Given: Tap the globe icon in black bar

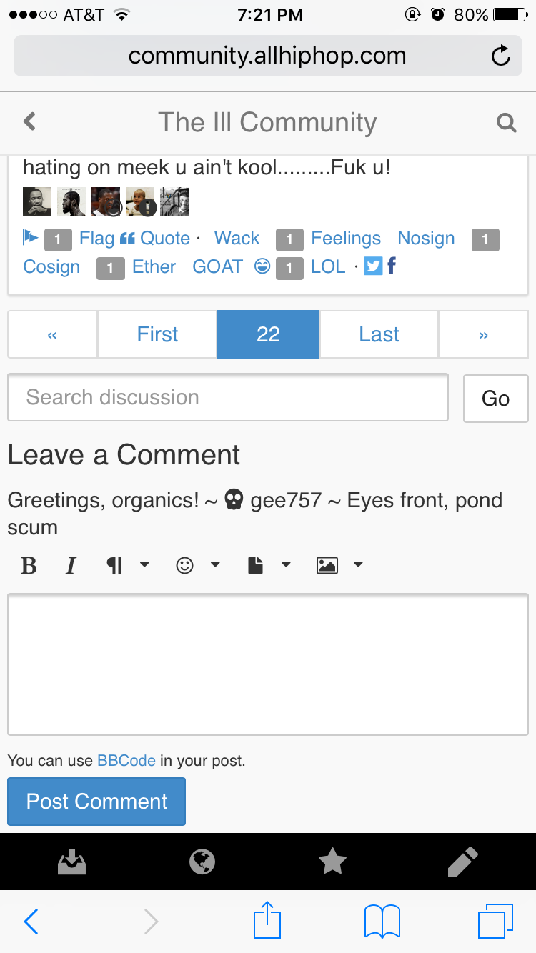Looking at the screenshot, I should pyautogui.click(x=202, y=862).
